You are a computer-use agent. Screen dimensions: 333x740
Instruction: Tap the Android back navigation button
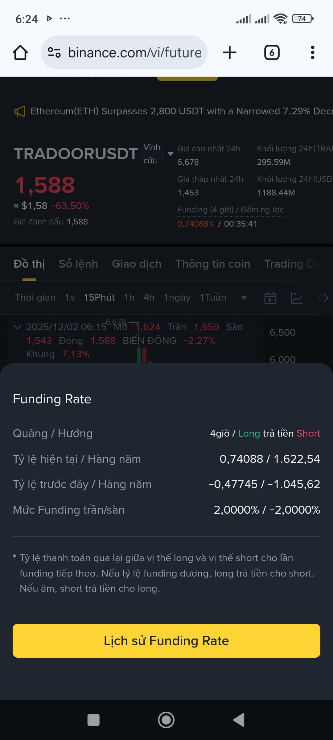(x=239, y=720)
